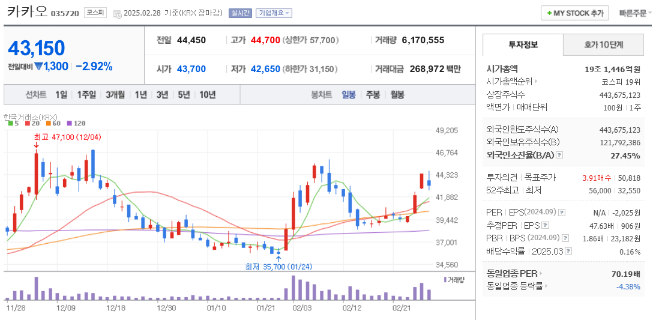Click the market cap value 19조 1,446억원
Screen dimensions: 659x320
click(612, 69)
